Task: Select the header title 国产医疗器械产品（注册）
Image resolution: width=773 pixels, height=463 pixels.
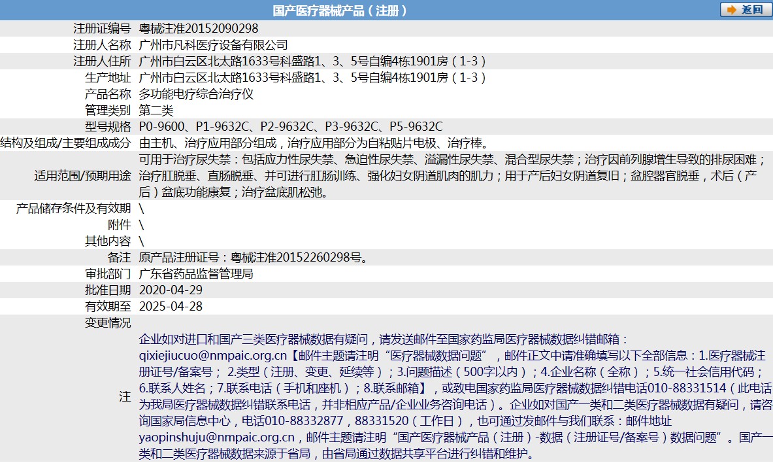Action: [x=340, y=10]
